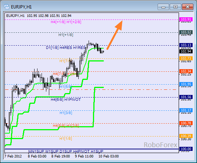Screen dimensions: 197x163
Task: Click the '8 Feb 03:00' time axis label
Action: pyautogui.click(x=37, y=156)
